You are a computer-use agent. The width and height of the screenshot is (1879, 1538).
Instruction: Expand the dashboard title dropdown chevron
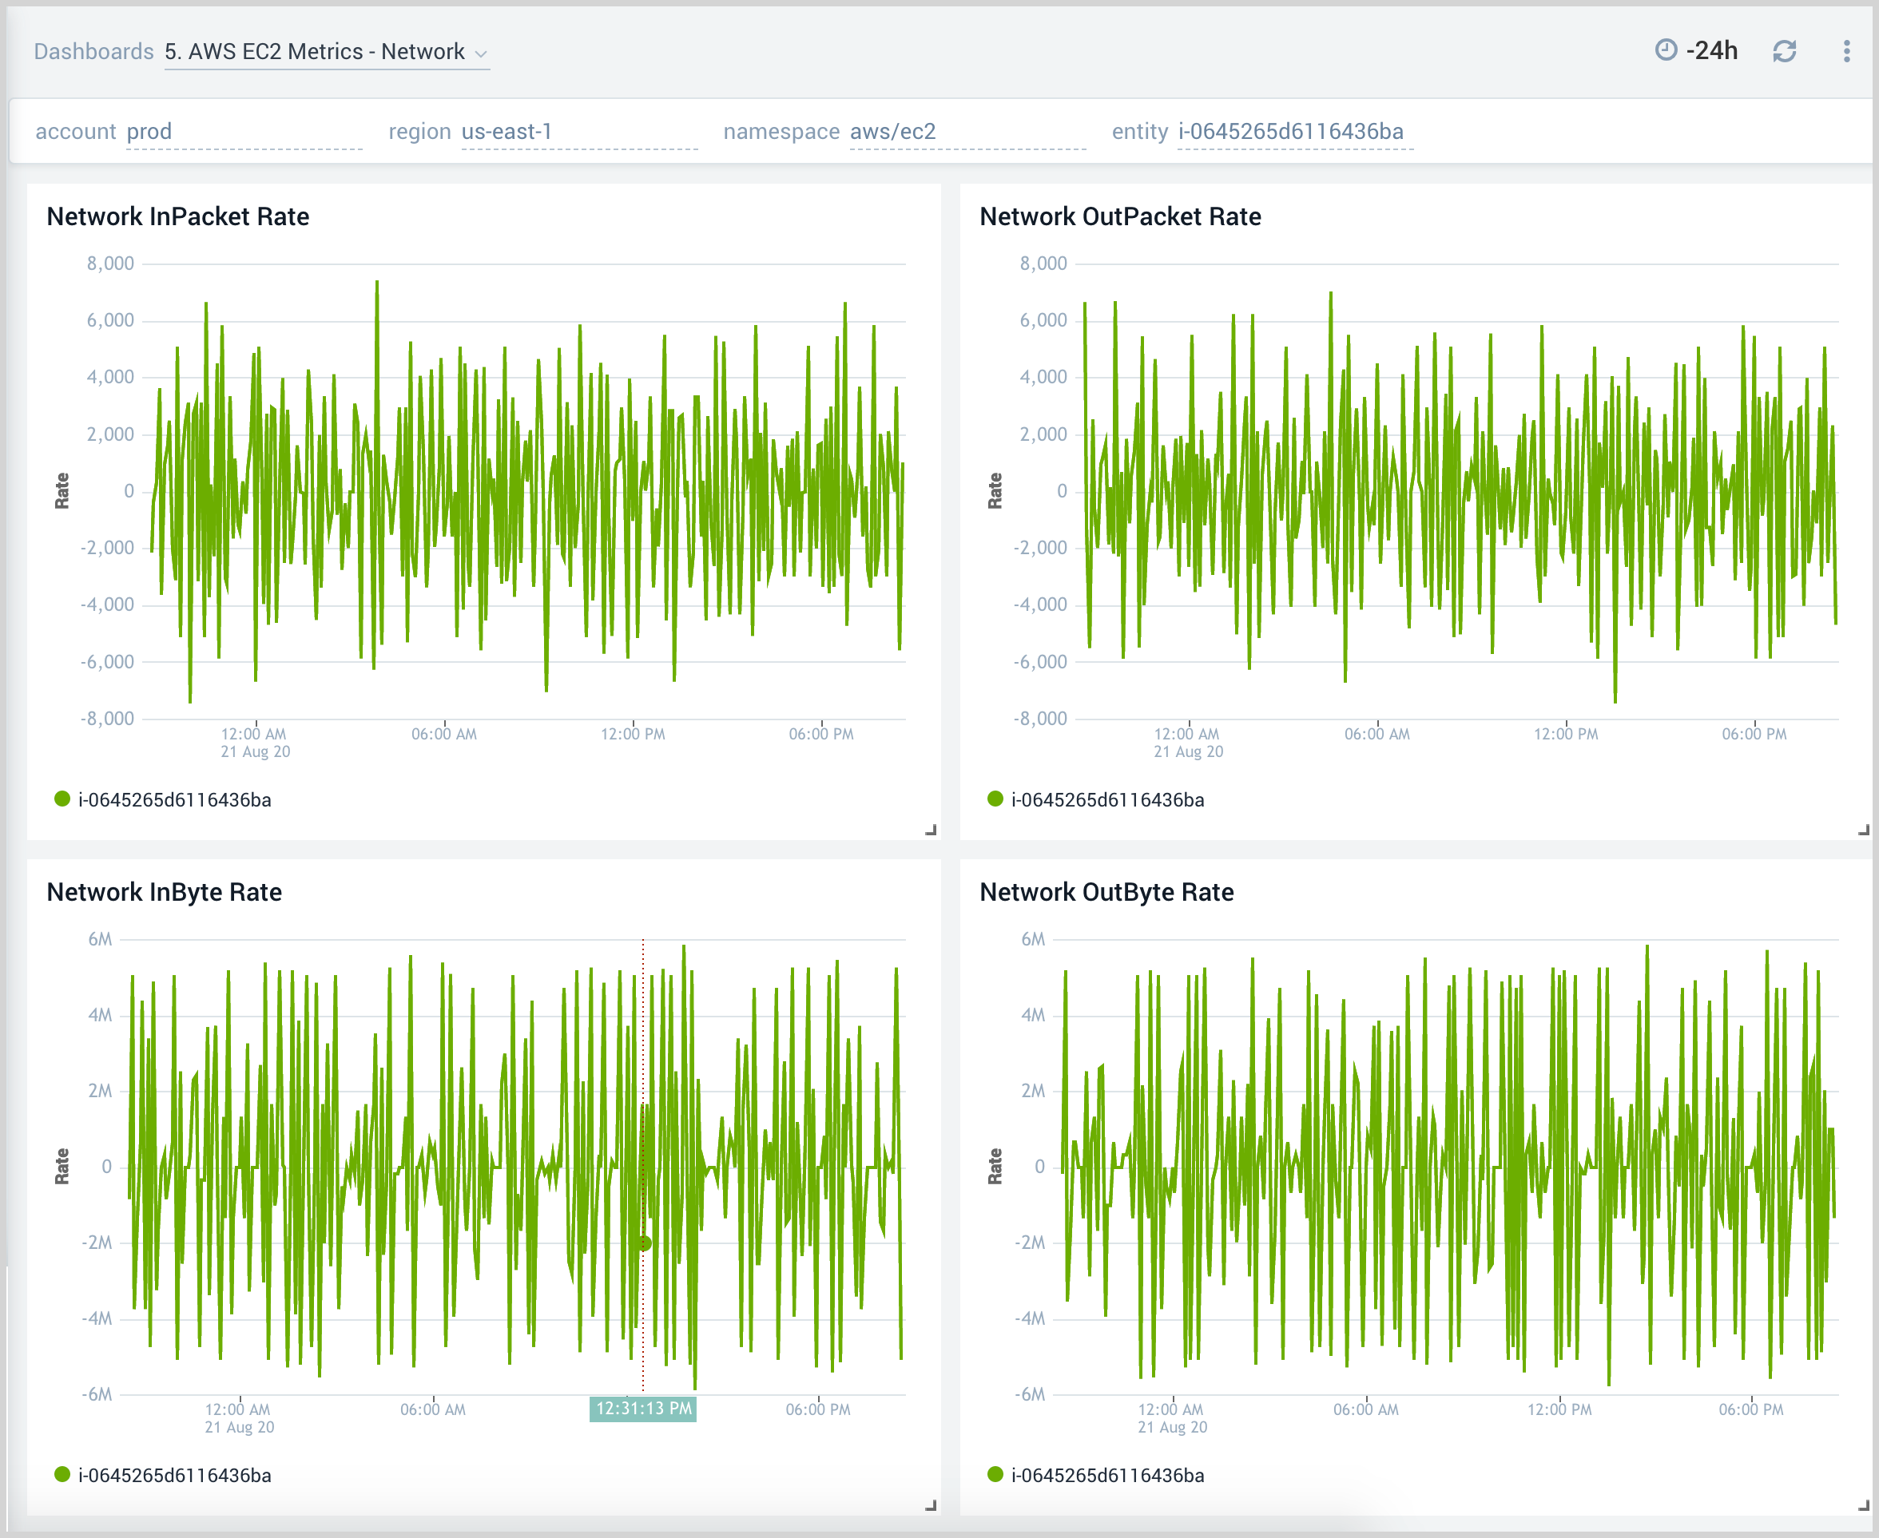pyautogui.click(x=479, y=54)
